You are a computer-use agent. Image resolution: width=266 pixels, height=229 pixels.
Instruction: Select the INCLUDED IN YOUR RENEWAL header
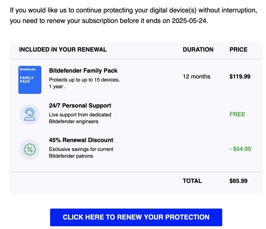click(63, 50)
